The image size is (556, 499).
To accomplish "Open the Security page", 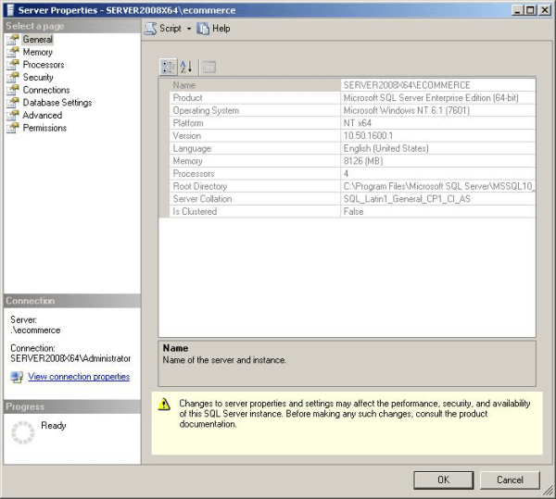I will (x=38, y=77).
